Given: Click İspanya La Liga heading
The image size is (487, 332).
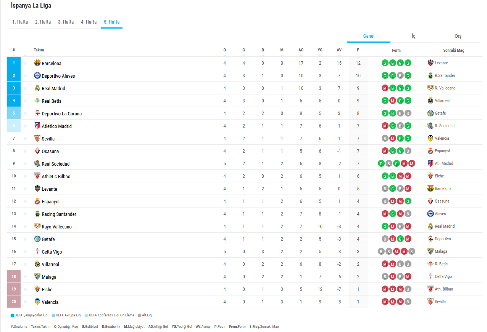Looking at the screenshot, I should pyautogui.click(x=31, y=6).
